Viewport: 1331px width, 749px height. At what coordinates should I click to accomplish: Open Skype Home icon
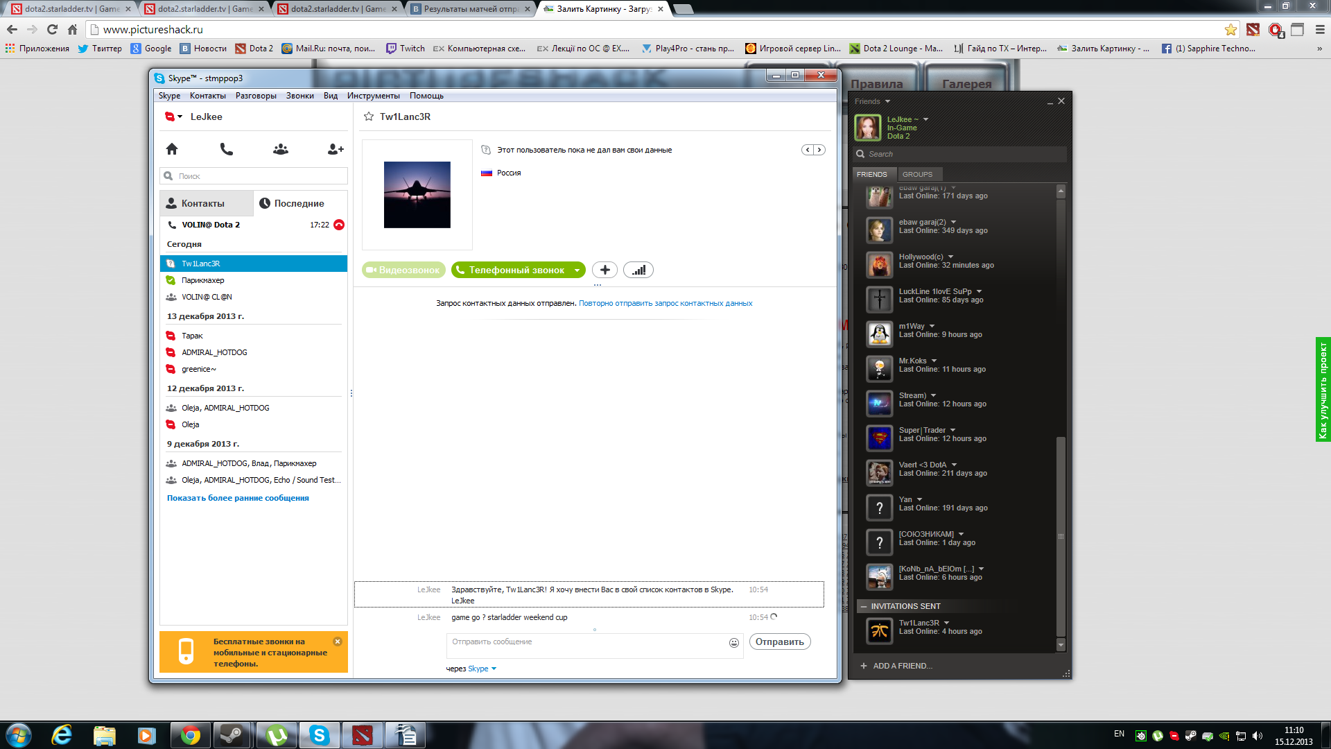(x=172, y=148)
